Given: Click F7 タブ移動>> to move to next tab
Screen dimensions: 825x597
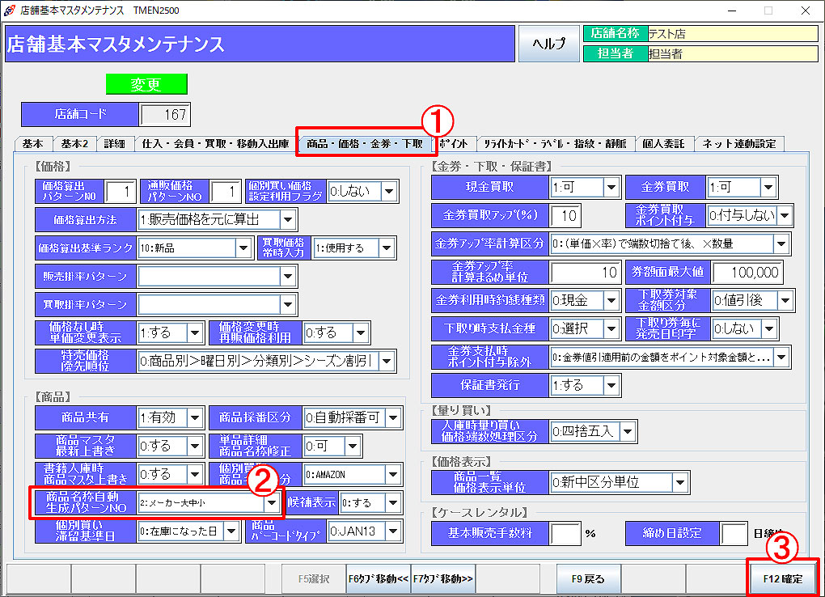Looking at the screenshot, I should tap(443, 579).
